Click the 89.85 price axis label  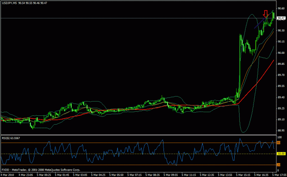(x=281, y=64)
